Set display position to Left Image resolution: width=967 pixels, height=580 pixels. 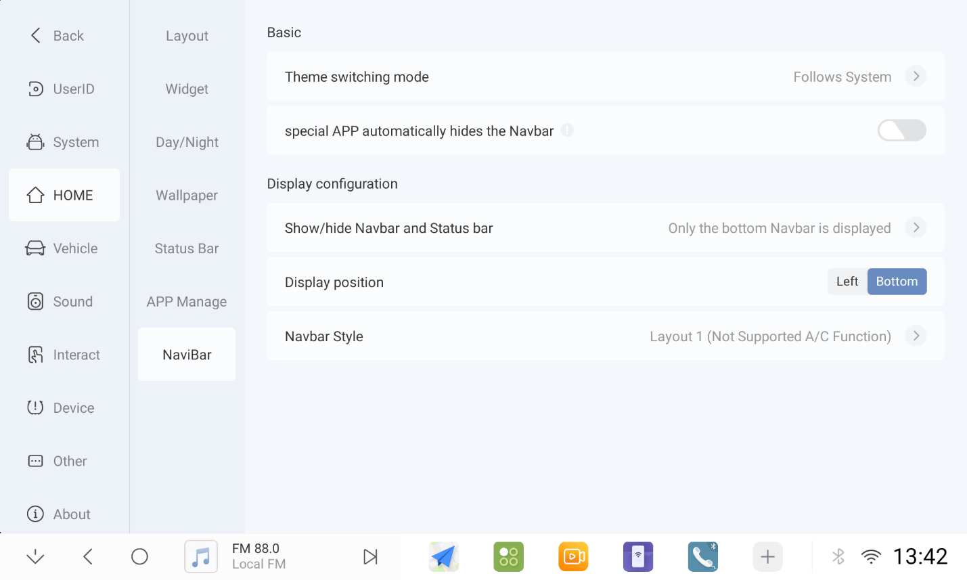pos(847,282)
